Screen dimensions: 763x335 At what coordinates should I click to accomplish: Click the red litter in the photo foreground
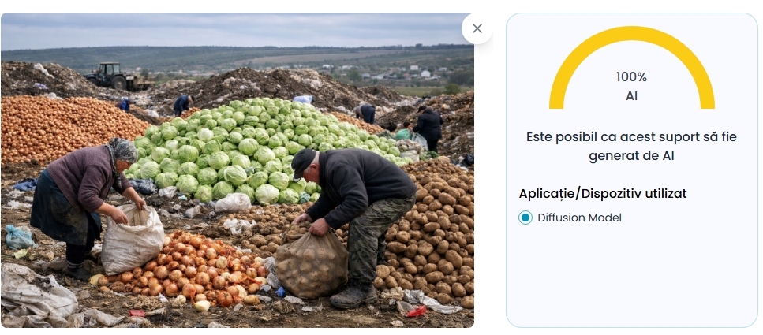(x=417, y=311)
